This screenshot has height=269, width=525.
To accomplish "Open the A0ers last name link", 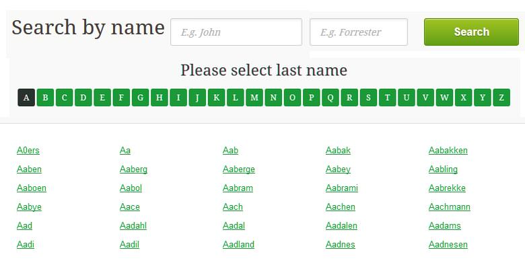I will tap(28, 151).
